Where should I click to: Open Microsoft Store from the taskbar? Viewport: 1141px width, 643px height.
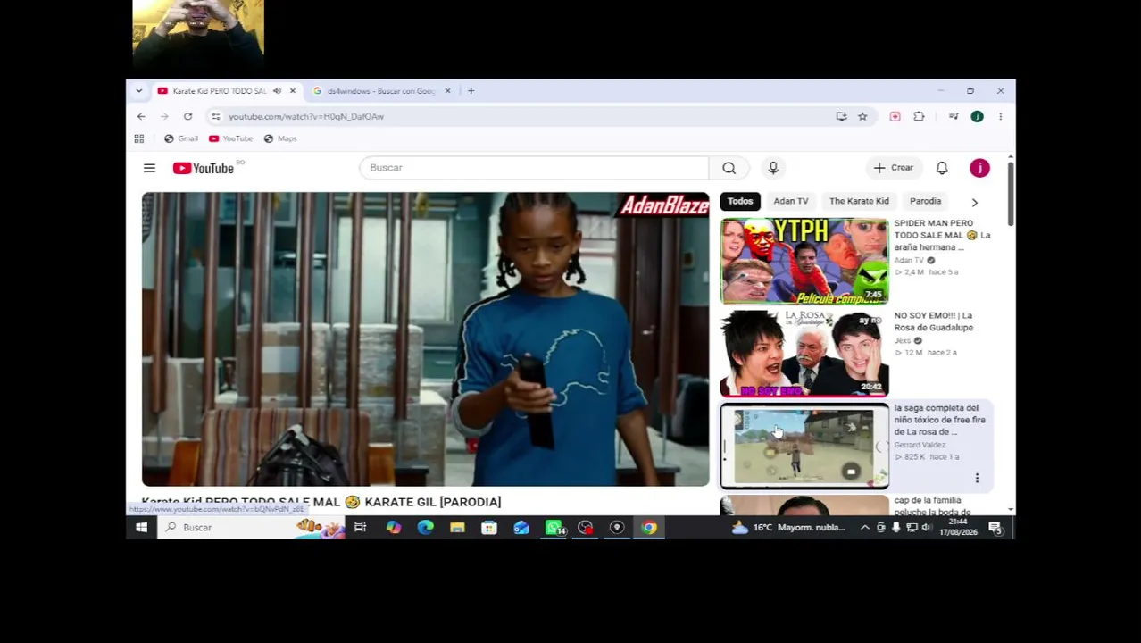[x=489, y=528]
